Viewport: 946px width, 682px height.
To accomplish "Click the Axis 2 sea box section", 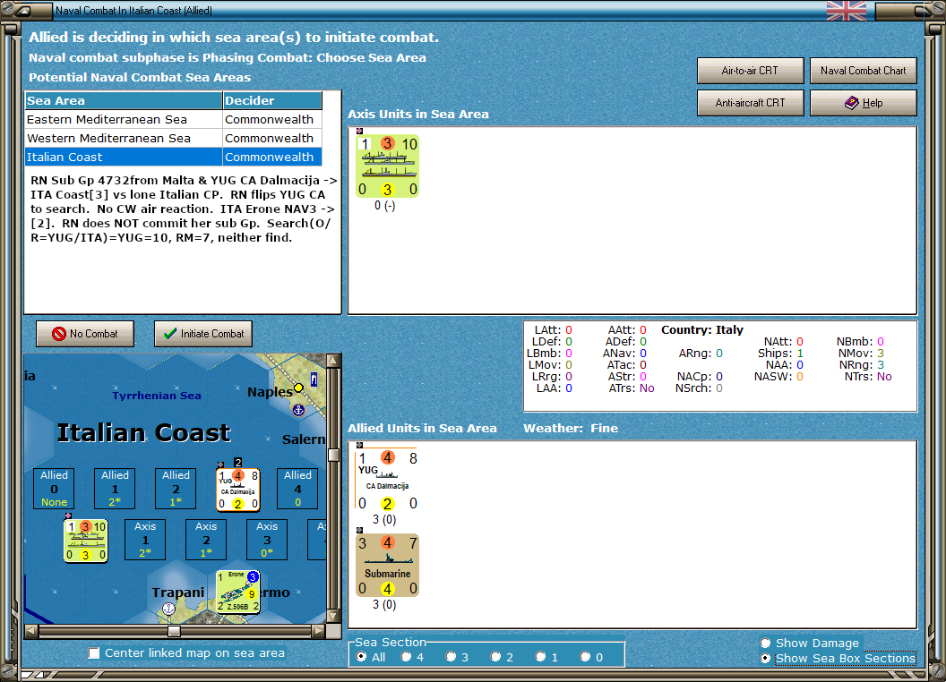I will tap(206, 540).
